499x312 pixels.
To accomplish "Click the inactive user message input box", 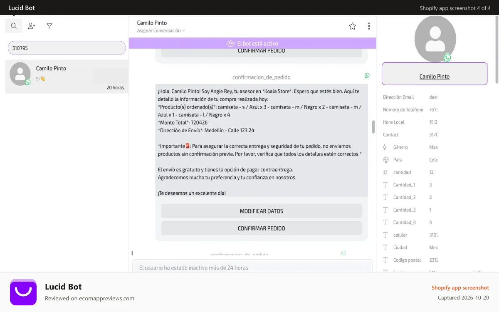I will [x=252, y=267].
